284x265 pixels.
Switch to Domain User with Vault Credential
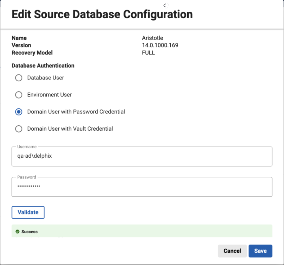tap(19, 129)
